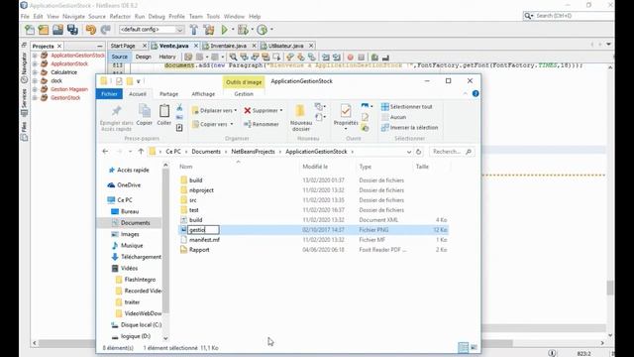This screenshot has height=357, width=634.
Task: Click the refresh icon beside address bar
Action: 418,152
